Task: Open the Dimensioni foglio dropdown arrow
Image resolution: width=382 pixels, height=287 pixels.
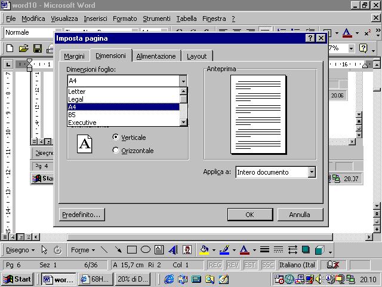Action: point(183,81)
